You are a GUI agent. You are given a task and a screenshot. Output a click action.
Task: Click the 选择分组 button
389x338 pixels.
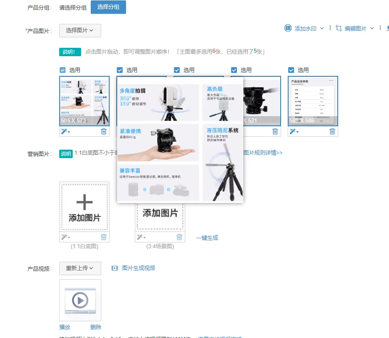(108, 7)
